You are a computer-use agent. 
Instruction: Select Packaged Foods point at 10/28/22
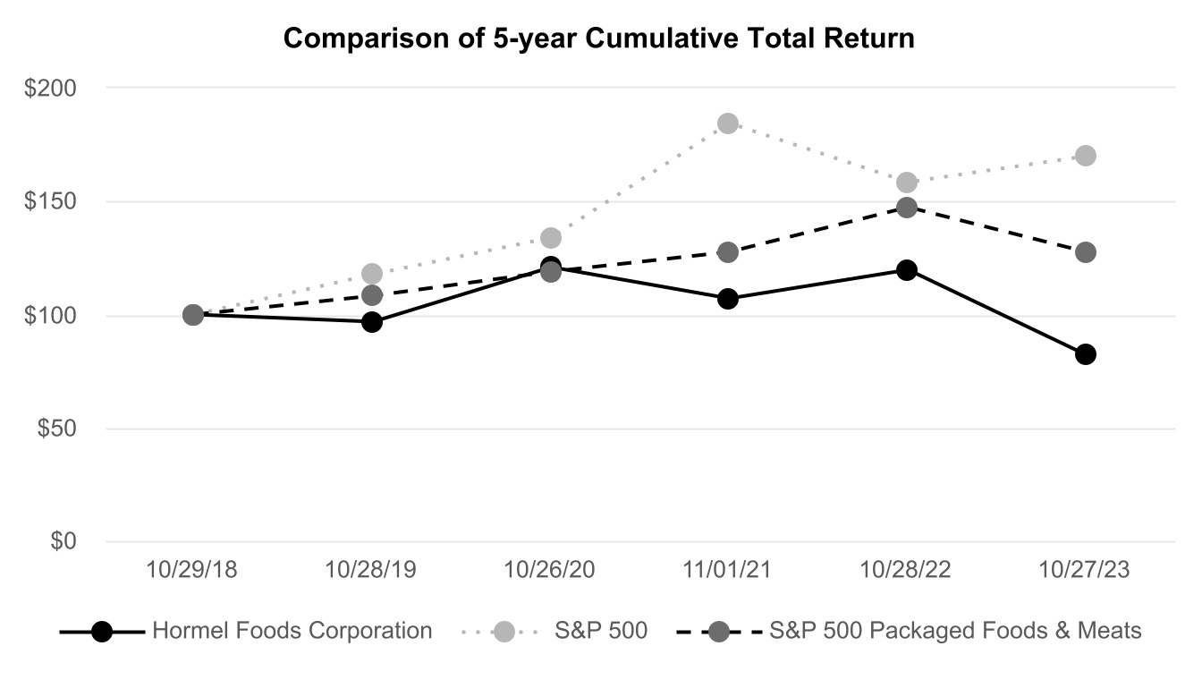pos(907,208)
